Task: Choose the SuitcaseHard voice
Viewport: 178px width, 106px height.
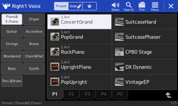Action: [x=144, y=22]
